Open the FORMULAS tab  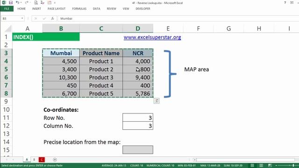point(79,9)
